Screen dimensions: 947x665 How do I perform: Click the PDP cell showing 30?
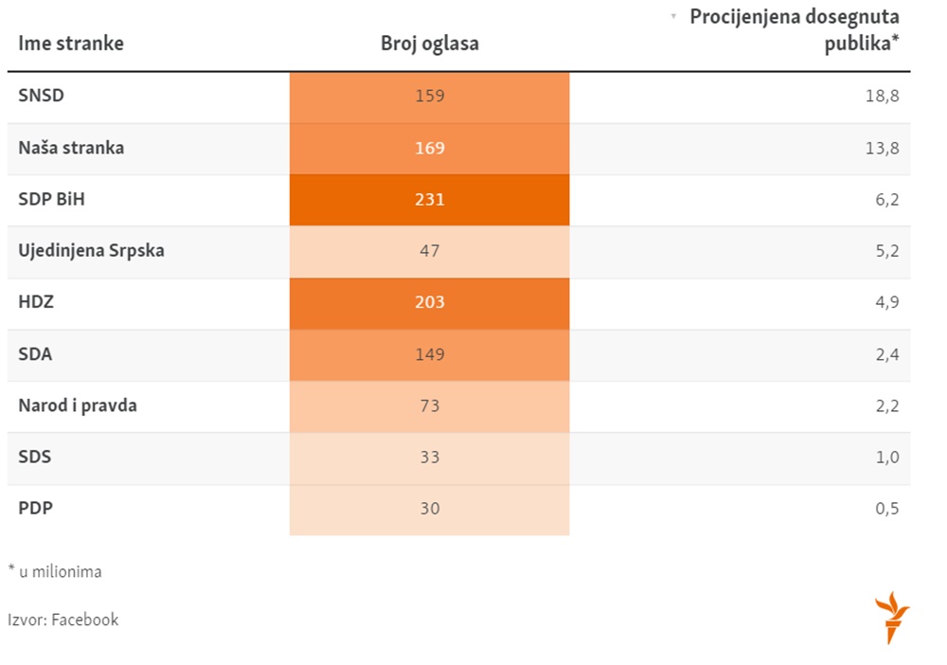tap(429, 508)
